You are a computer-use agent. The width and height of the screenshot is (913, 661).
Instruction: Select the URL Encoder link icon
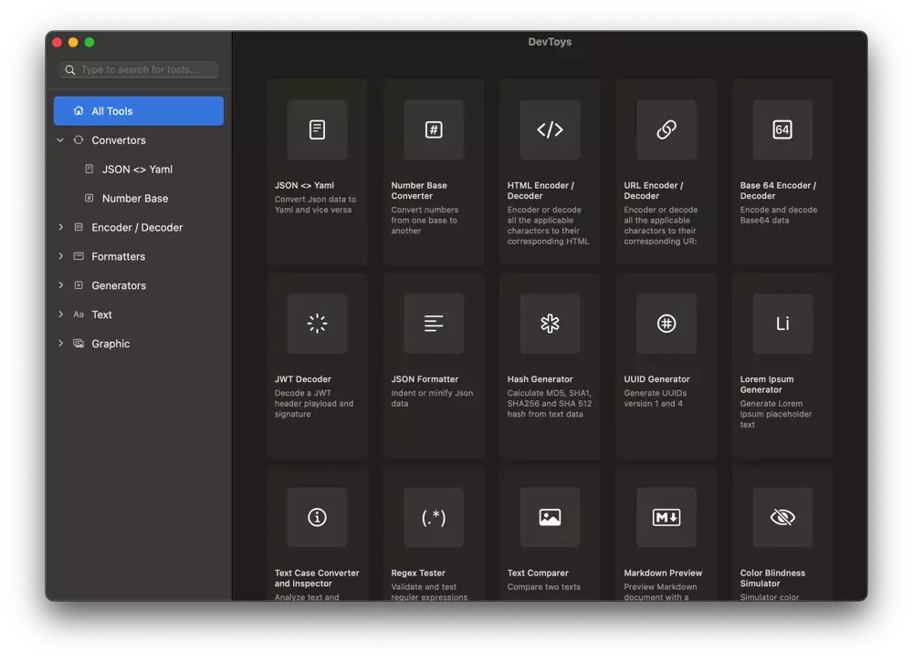point(666,129)
